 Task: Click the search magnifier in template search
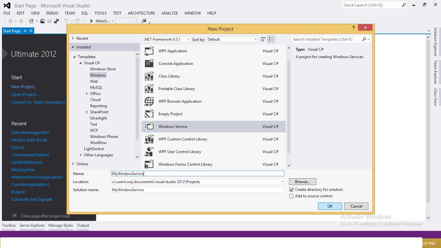point(364,39)
